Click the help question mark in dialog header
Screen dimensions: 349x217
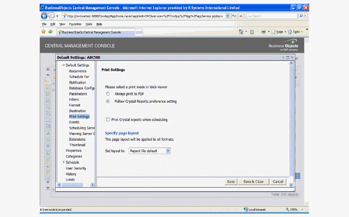(x=283, y=57)
